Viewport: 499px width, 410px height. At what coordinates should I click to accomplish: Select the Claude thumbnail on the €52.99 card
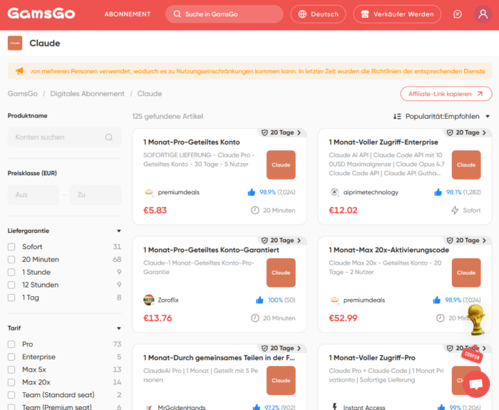pyautogui.click(x=466, y=273)
